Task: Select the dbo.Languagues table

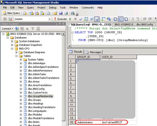Action: coord(37,111)
